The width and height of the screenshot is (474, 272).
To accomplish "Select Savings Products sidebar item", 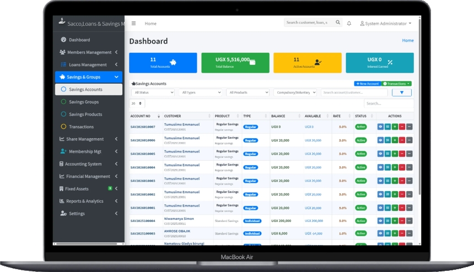I will 85,115.
